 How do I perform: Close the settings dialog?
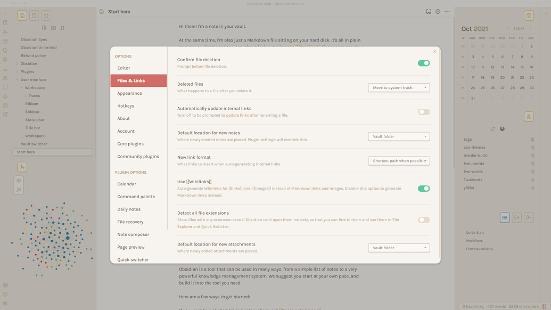[x=435, y=51]
